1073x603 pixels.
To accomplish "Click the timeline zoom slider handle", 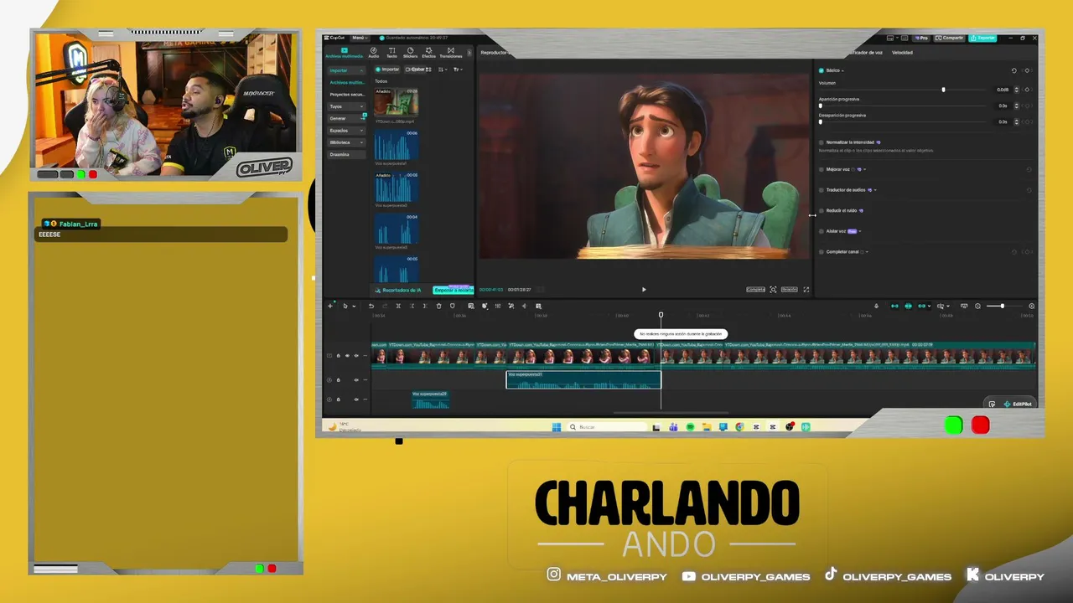I will (x=1003, y=306).
